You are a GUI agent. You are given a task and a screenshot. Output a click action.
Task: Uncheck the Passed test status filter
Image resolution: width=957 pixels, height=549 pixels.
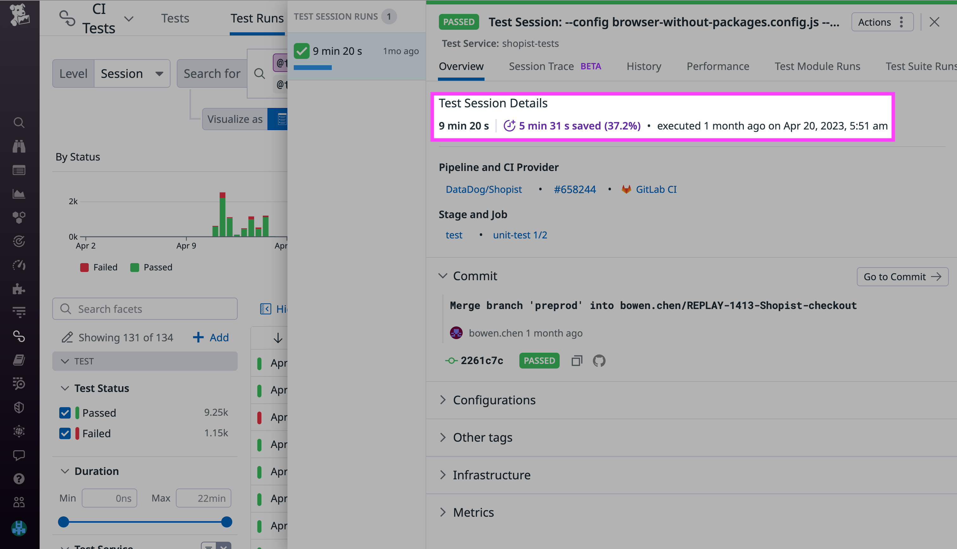65,413
